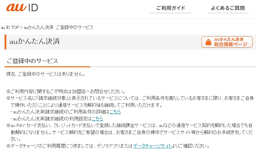Open the データチャージサイト link
Screen dimensions: 256x157
click(152, 146)
